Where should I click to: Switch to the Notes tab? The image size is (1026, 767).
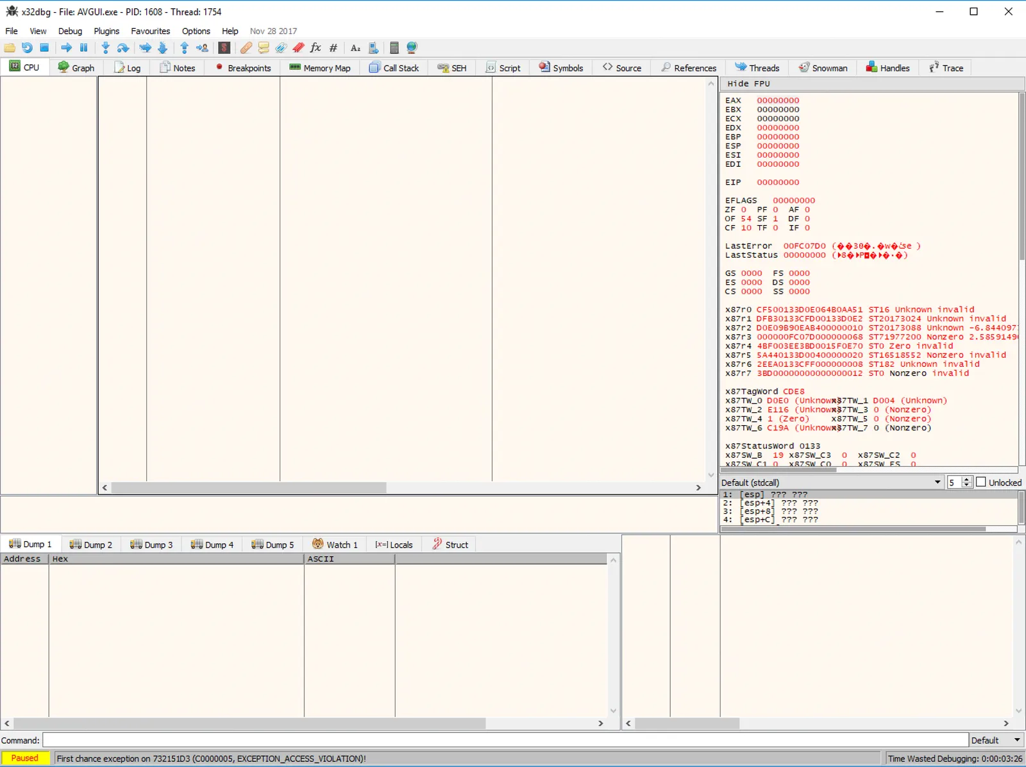(x=177, y=67)
